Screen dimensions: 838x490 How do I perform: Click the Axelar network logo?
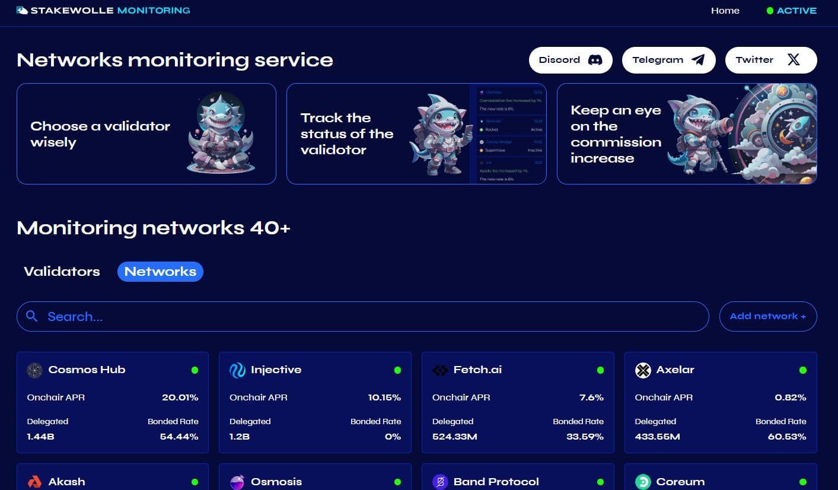point(643,370)
